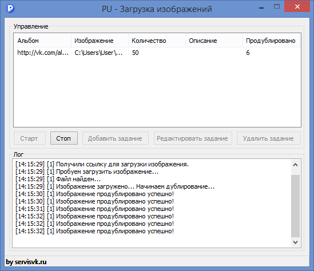Select the C:\Users\User\... image path cell
This screenshot has width=314, height=271.
coord(98,53)
